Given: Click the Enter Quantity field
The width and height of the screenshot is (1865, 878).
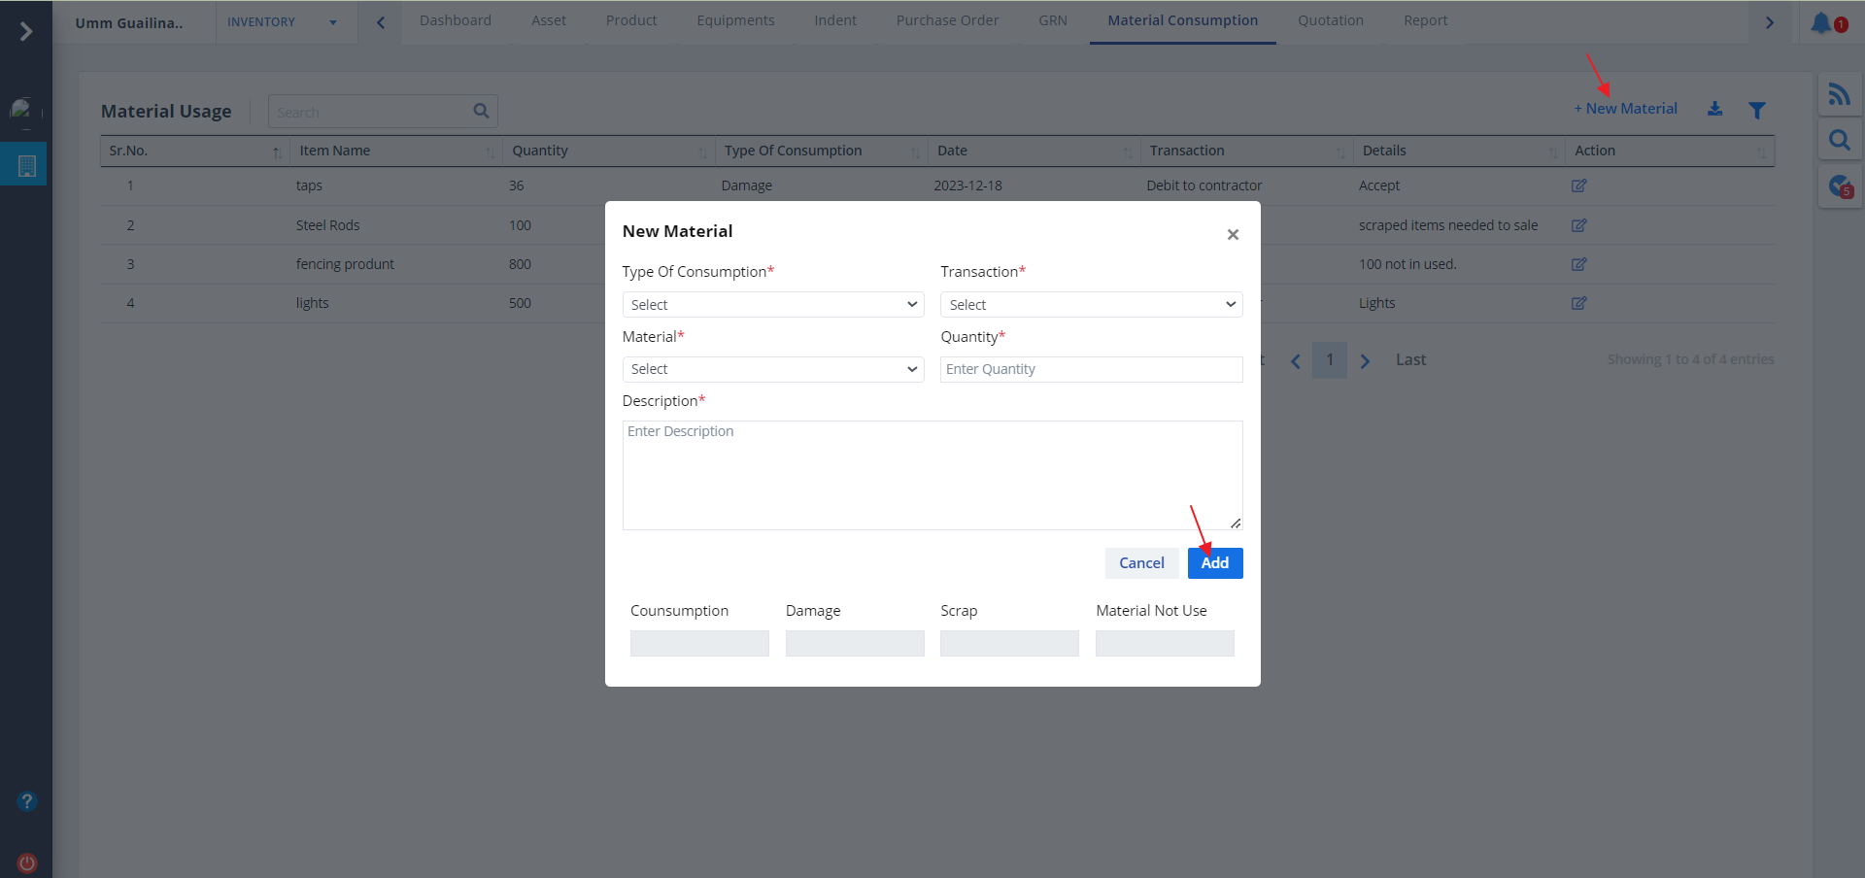Looking at the screenshot, I should click(1091, 369).
